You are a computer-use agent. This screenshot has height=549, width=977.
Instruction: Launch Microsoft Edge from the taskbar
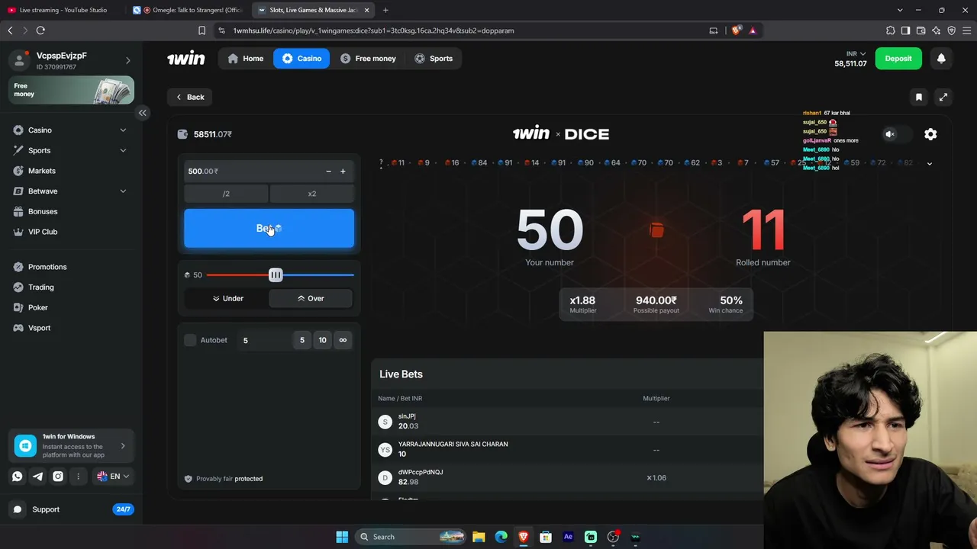(x=501, y=537)
